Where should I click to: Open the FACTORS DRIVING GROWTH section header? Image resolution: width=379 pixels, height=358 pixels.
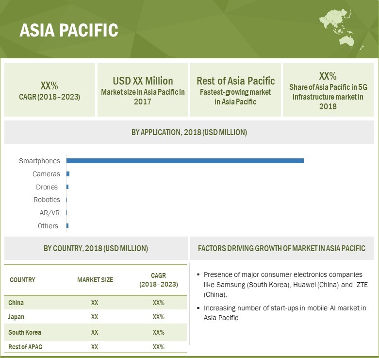281,248
